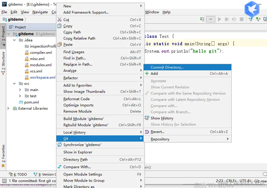
Task: Click the VCS Commit icon
Action: 258,19
